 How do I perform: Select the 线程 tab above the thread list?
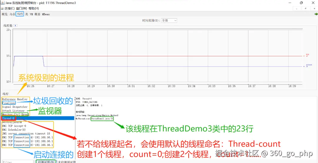tap(6, 94)
